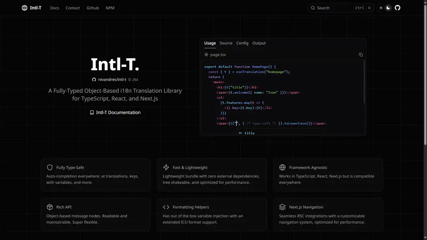Click the shield icon for Fully Type-Safe
Viewport: 427px width, 240px height.
pyautogui.click(x=49, y=167)
